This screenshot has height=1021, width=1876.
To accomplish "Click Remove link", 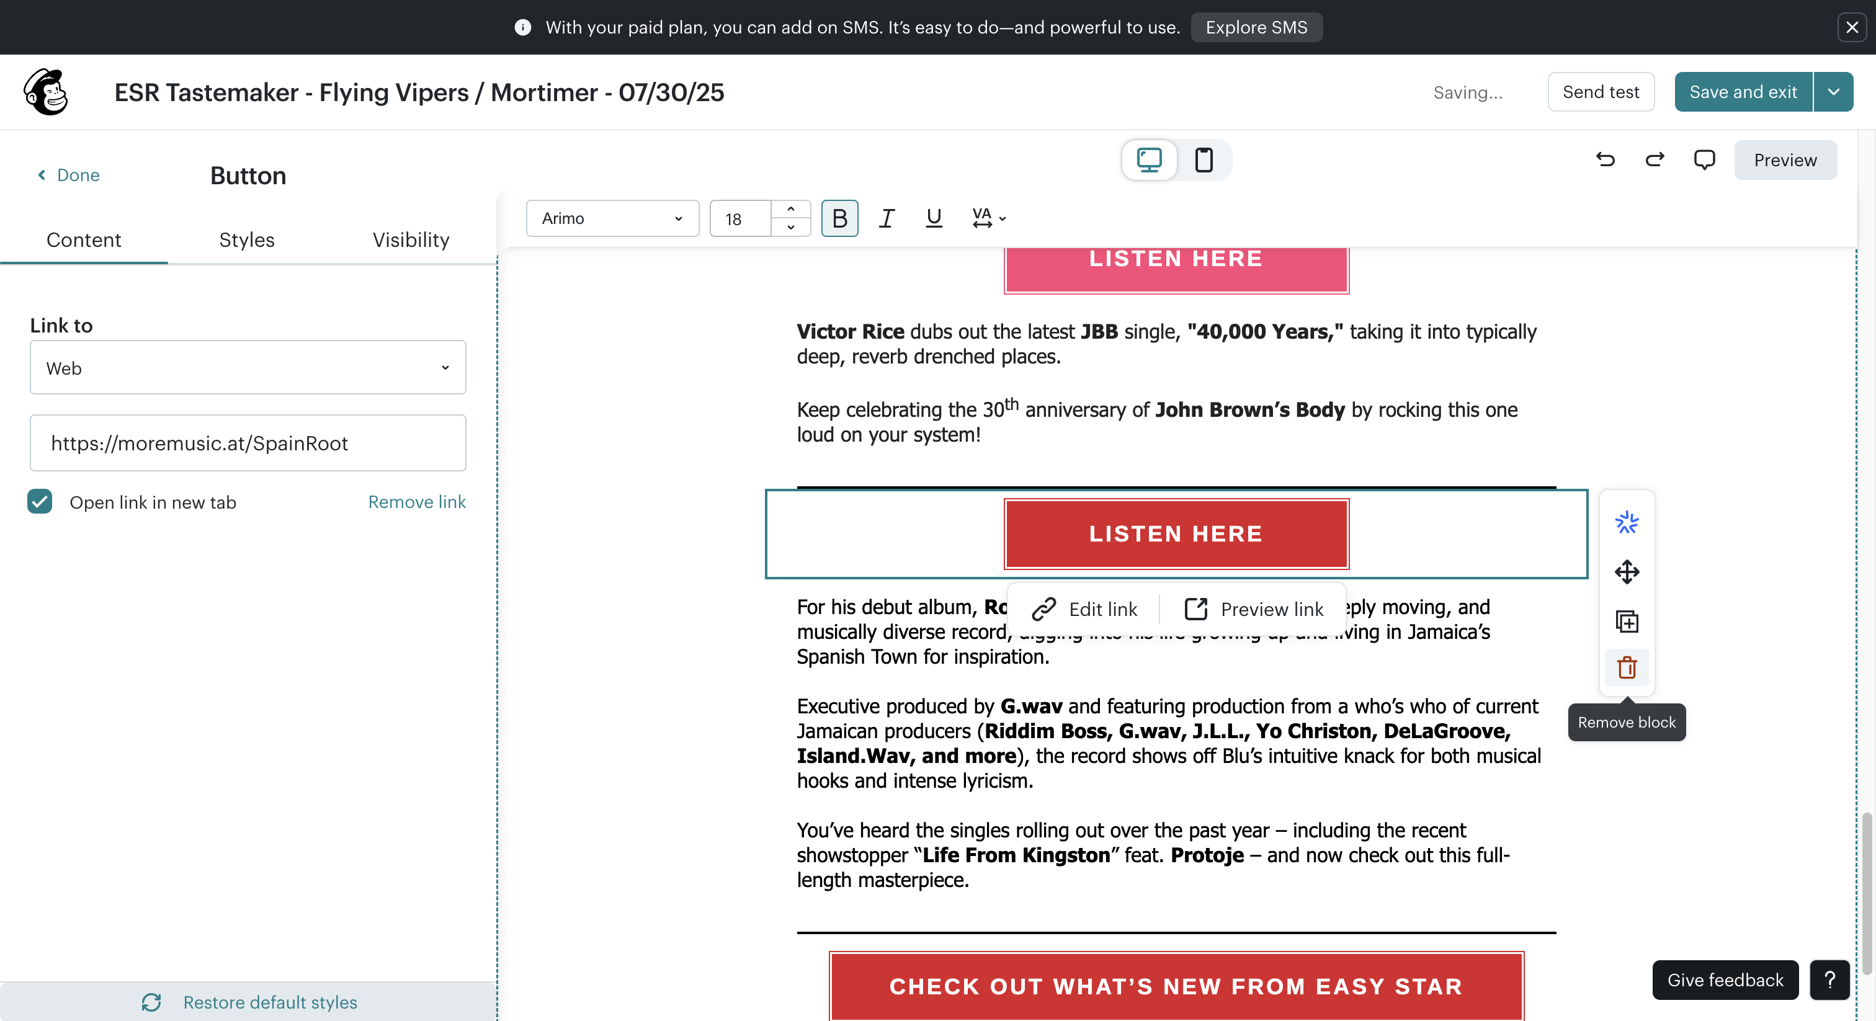I will (x=416, y=502).
